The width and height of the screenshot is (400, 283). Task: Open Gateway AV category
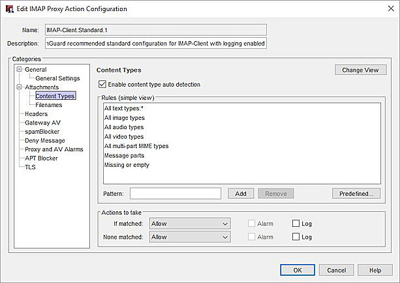(x=42, y=123)
